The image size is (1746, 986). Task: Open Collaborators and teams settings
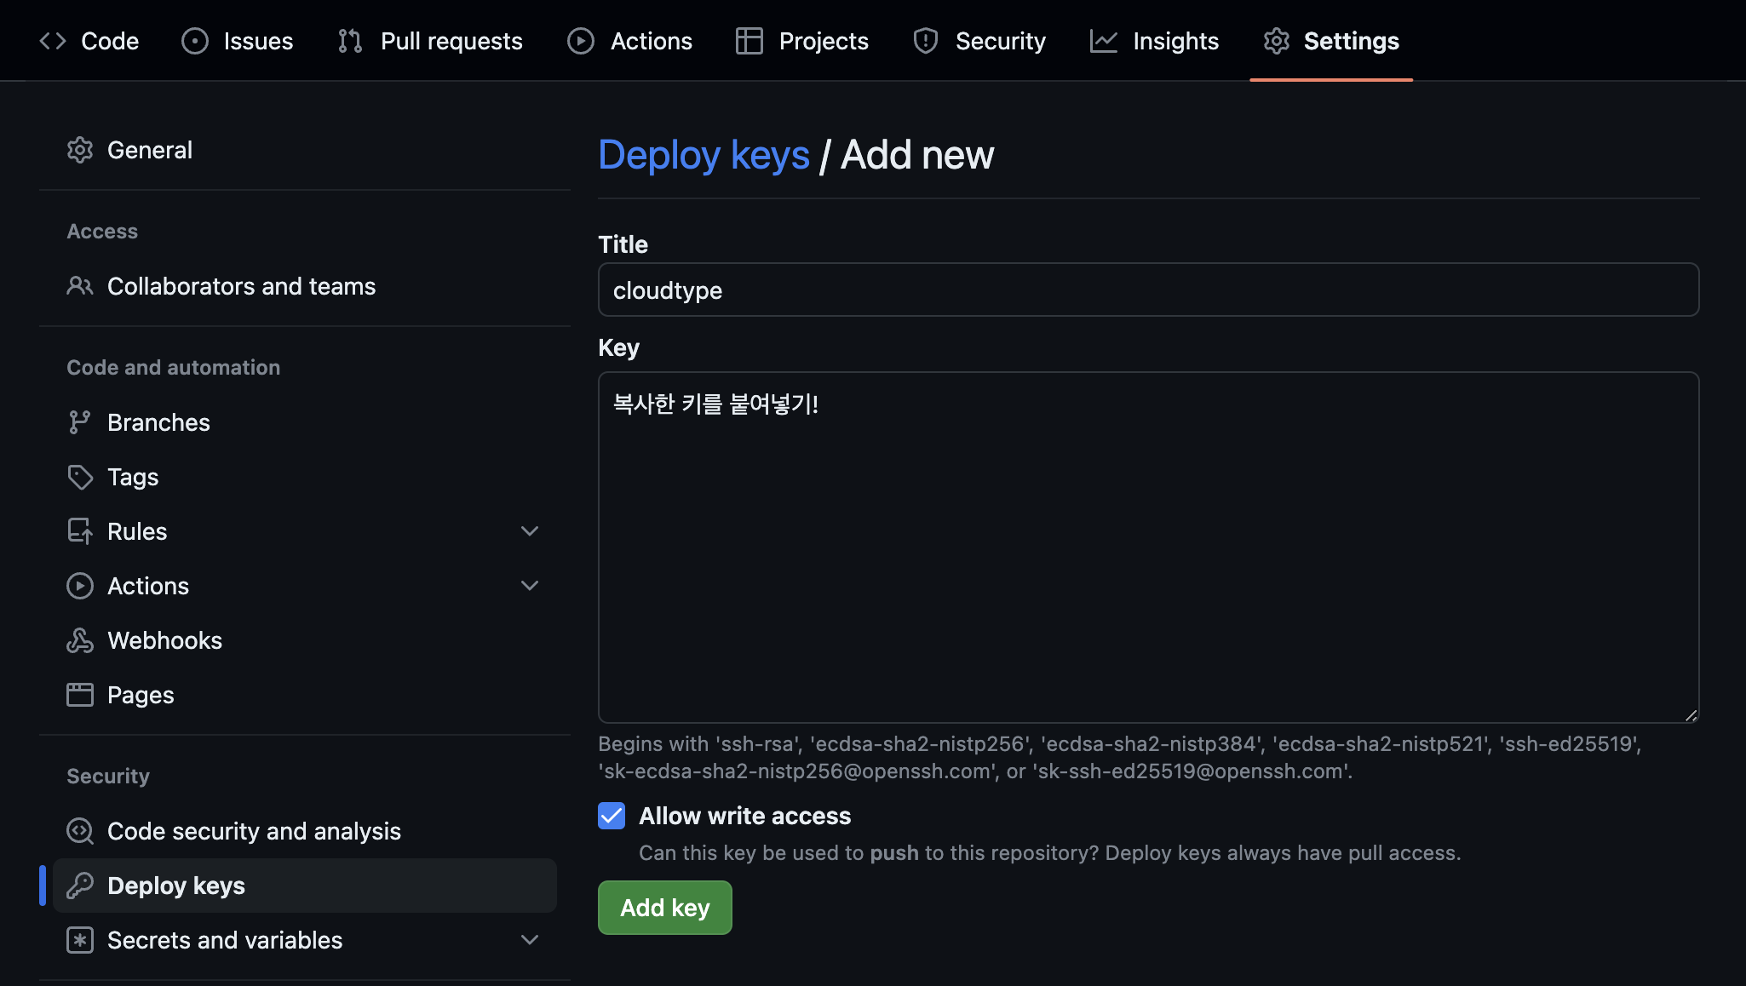(304, 286)
